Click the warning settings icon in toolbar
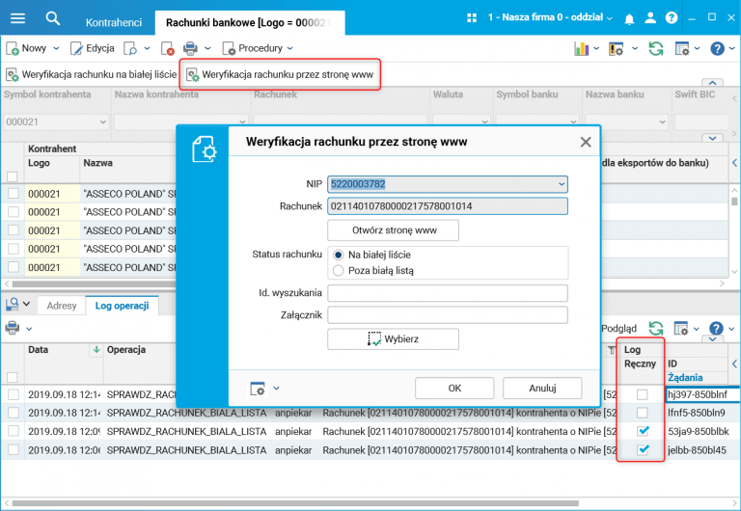 point(616,48)
